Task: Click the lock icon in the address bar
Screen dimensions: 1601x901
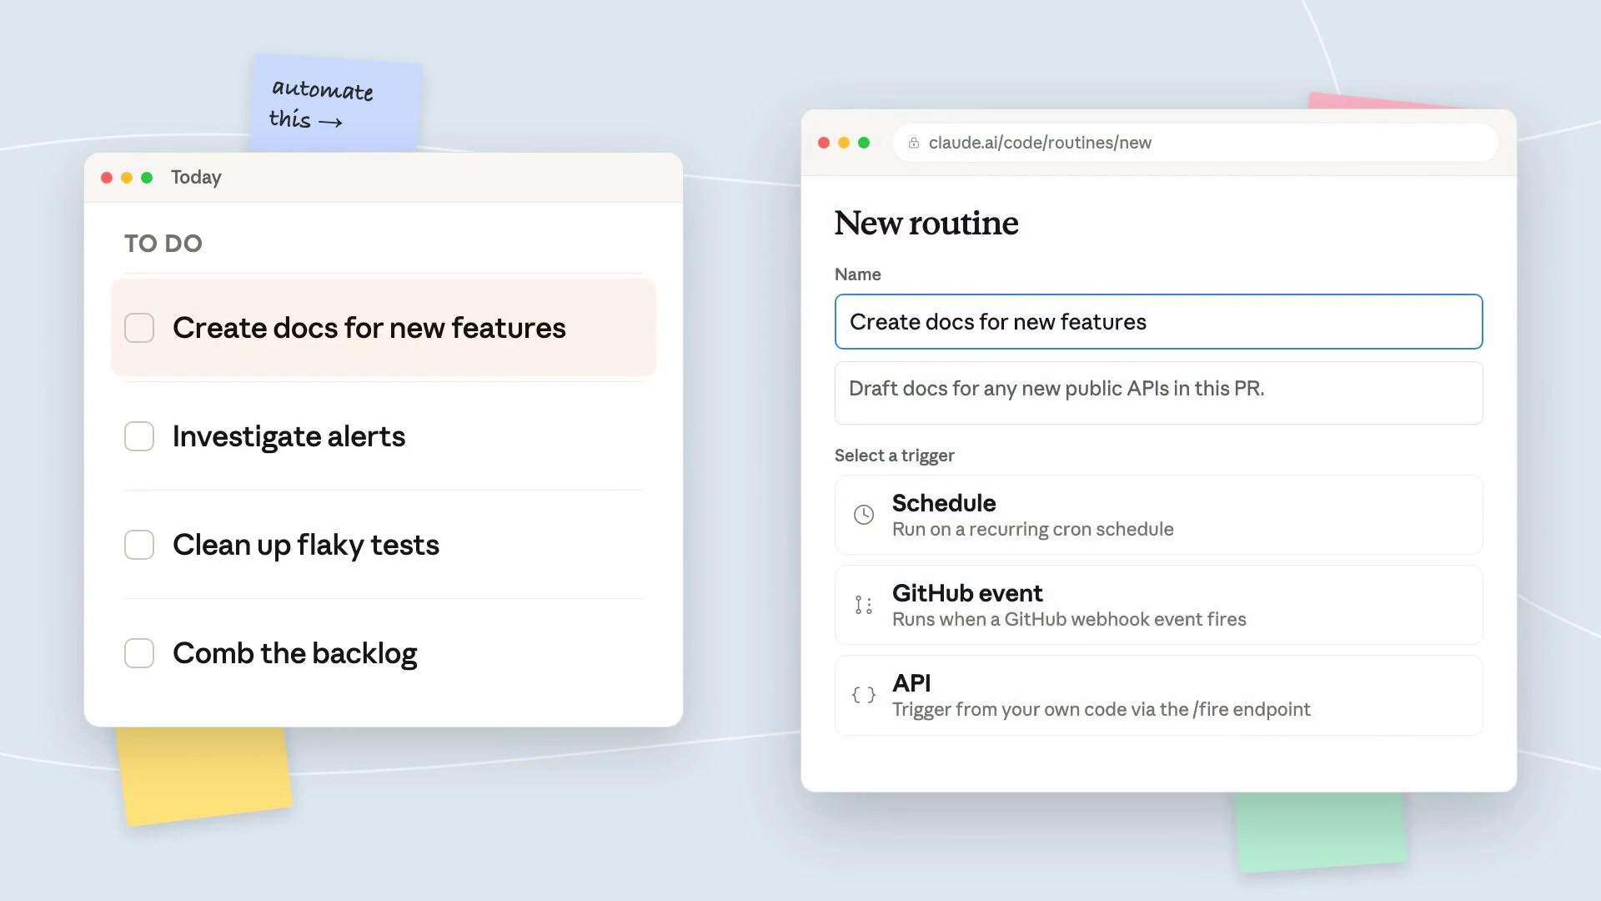Action: 913,143
